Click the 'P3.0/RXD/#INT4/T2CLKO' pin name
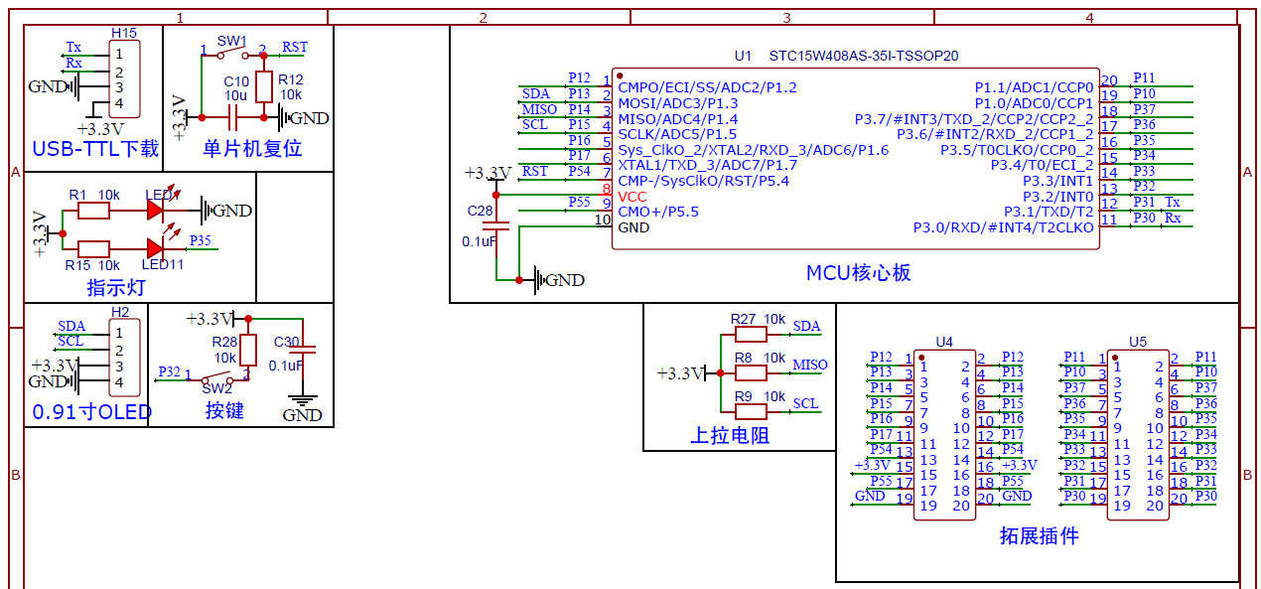 (x=1004, y=227)
